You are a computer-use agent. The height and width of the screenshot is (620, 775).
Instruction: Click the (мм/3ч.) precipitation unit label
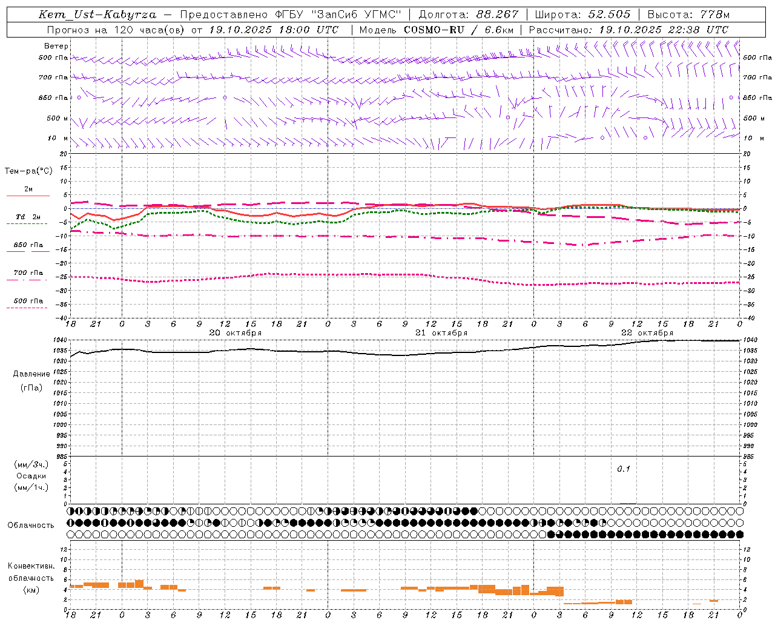point(31,464)
